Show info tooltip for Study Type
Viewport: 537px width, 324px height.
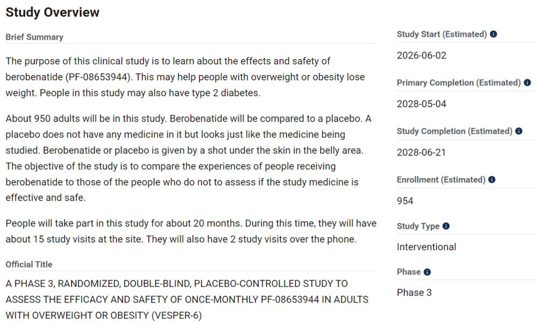(x=446, y=226)
